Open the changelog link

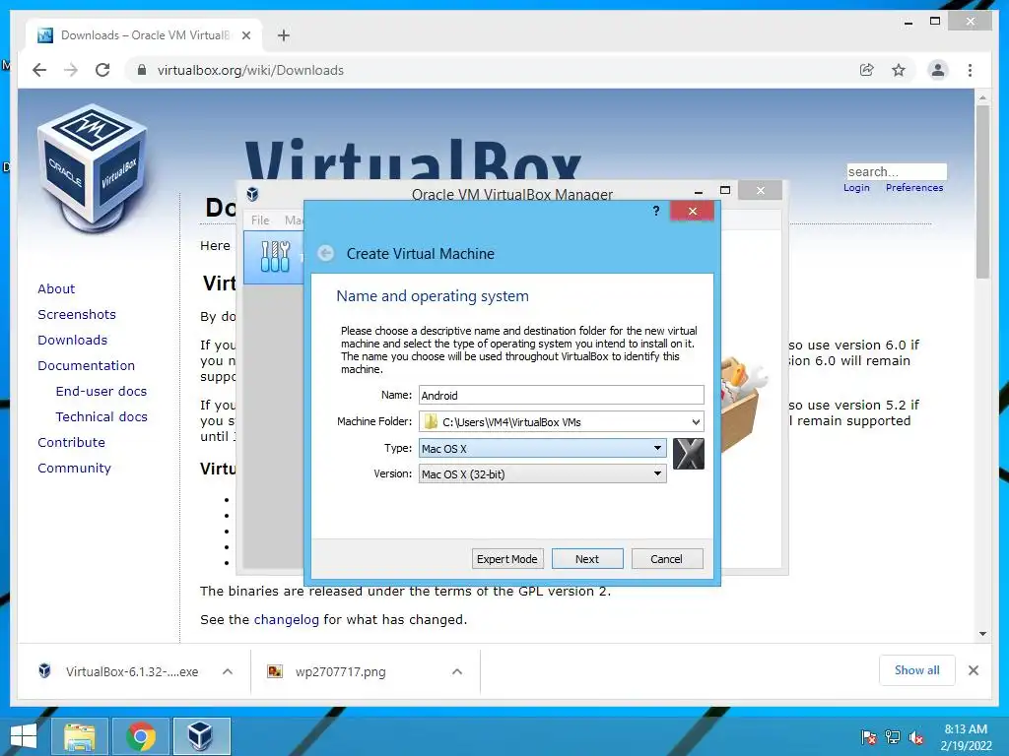click(x=287, y=620)
